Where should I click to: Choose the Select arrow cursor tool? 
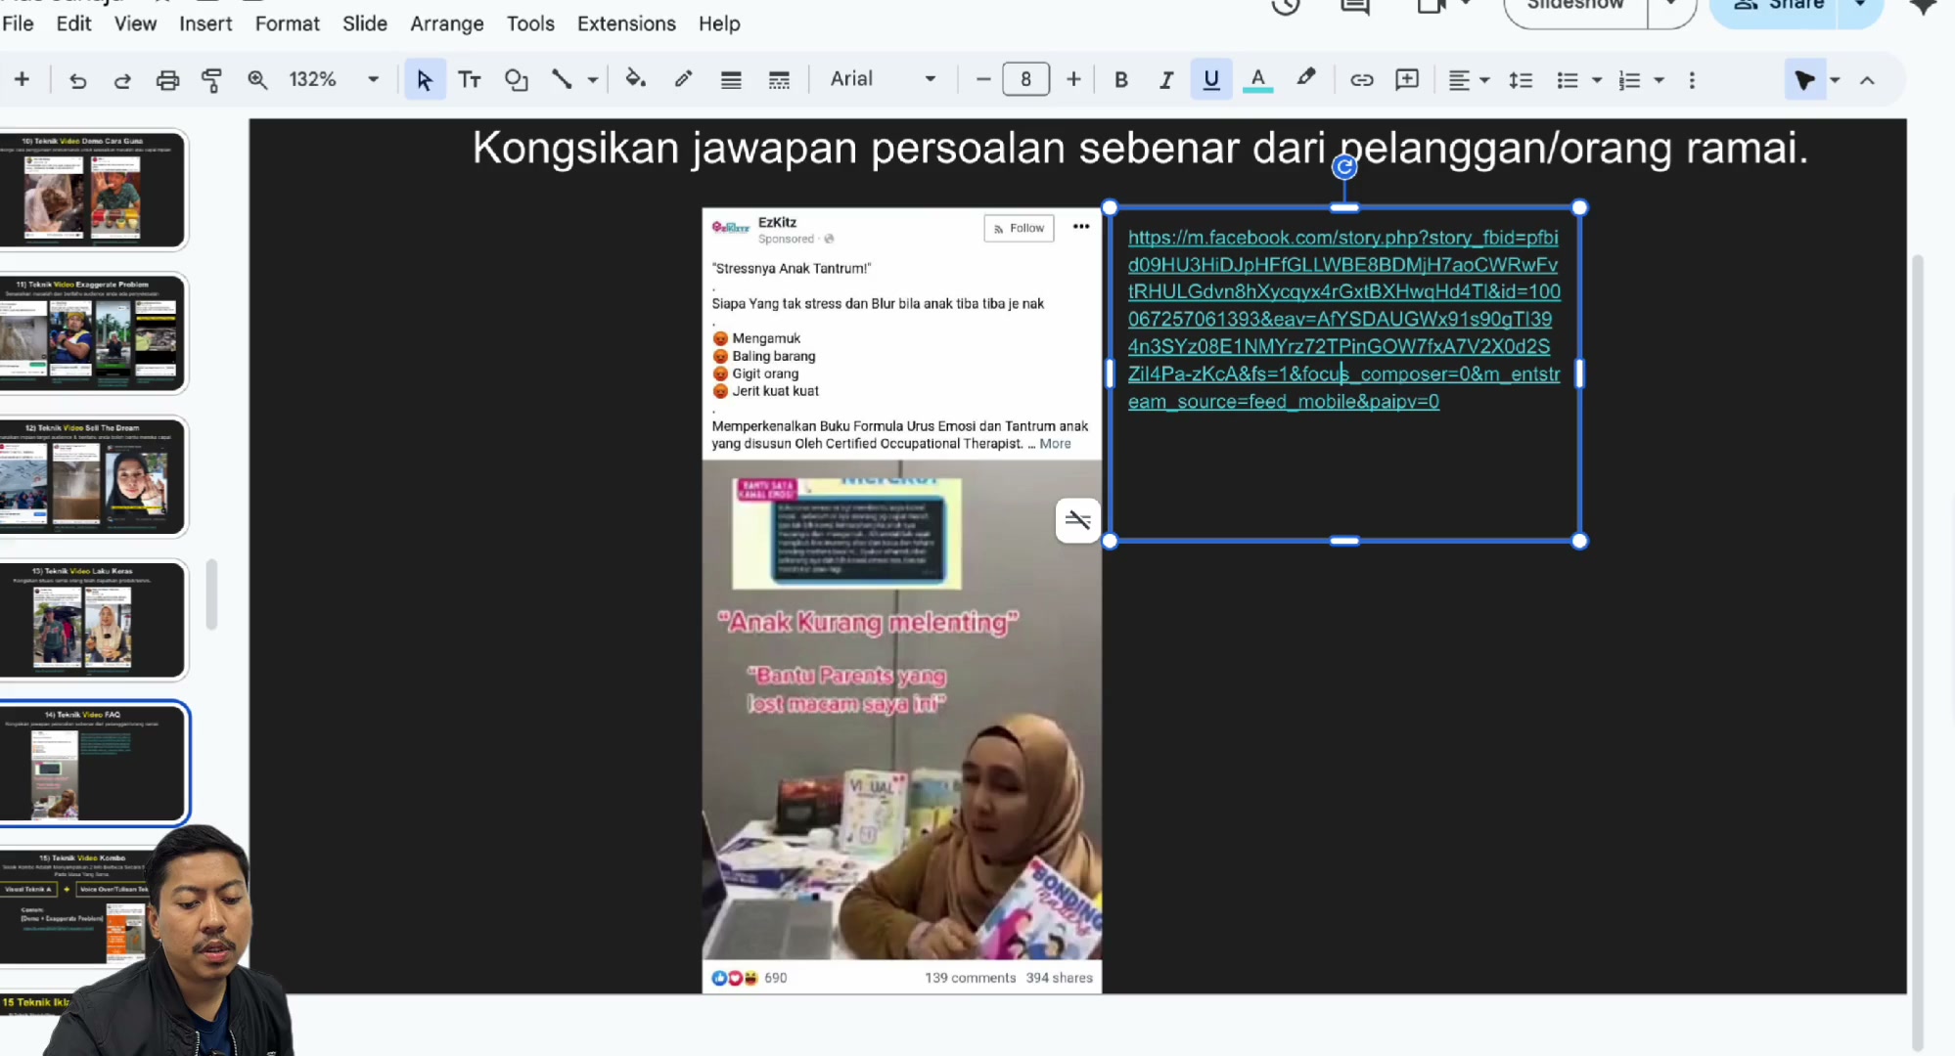424,80
